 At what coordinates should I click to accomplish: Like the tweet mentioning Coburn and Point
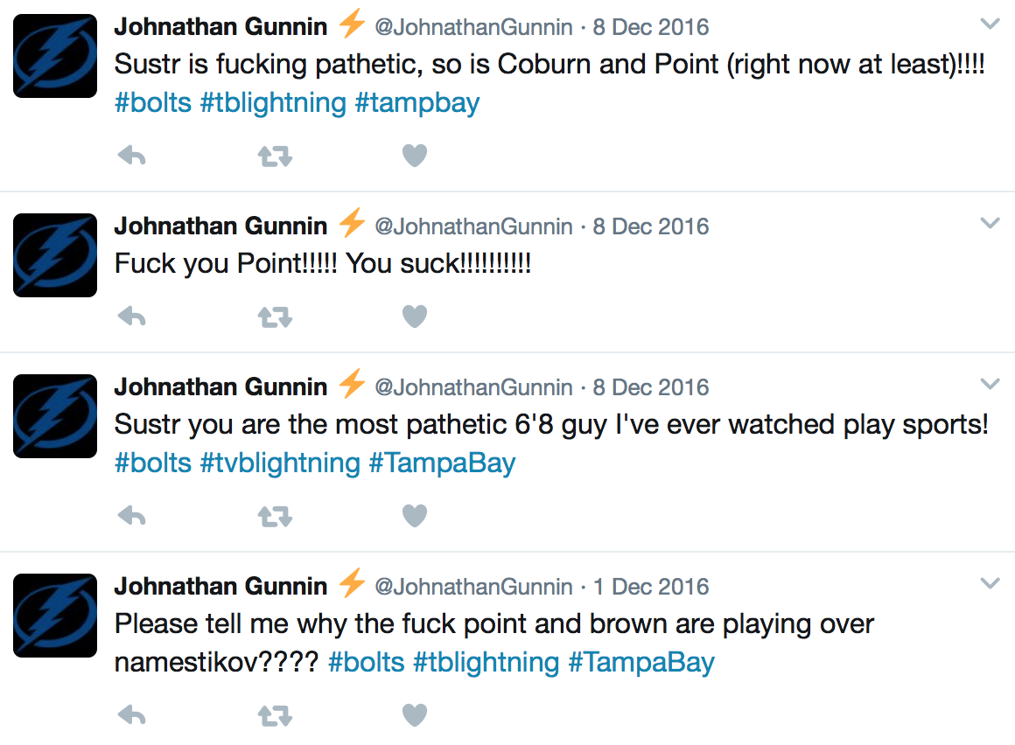pyautogui.click(x=415, y=156)
